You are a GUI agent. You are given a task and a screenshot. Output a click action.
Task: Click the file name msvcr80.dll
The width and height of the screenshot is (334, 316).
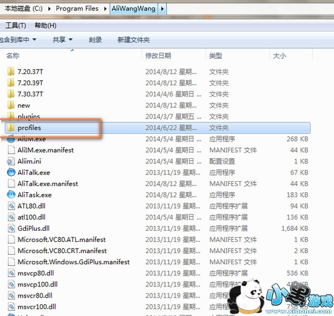click(x=35, y=295)
